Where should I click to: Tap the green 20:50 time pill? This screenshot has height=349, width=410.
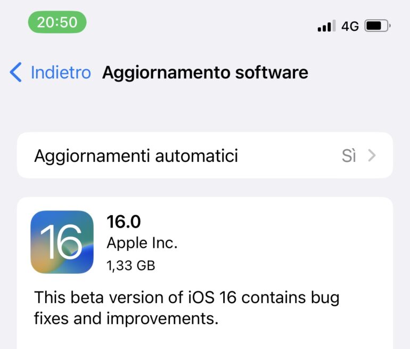[x=58, y=22]
